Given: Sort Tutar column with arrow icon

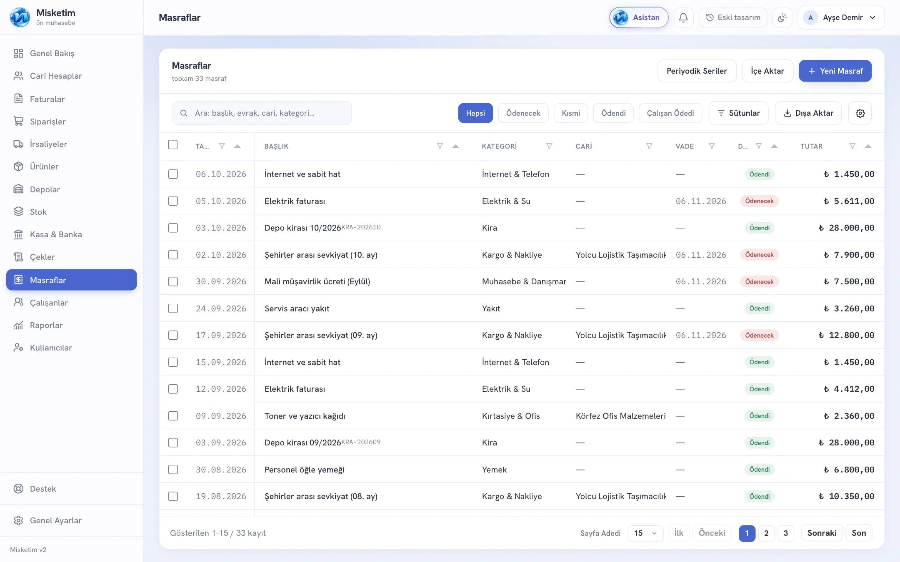Looking at the screenshot, I should pyautogui.click(x=868, y=146).
